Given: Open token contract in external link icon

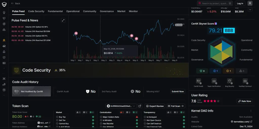Looking at the screenshot, I should coord(140,106).
